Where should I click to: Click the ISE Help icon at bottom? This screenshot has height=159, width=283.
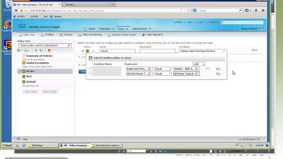[x=19, y=139]
